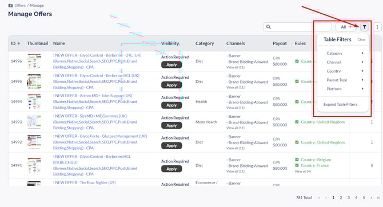
Task: Click the 781 Total count text
Action: click(304, 198)
